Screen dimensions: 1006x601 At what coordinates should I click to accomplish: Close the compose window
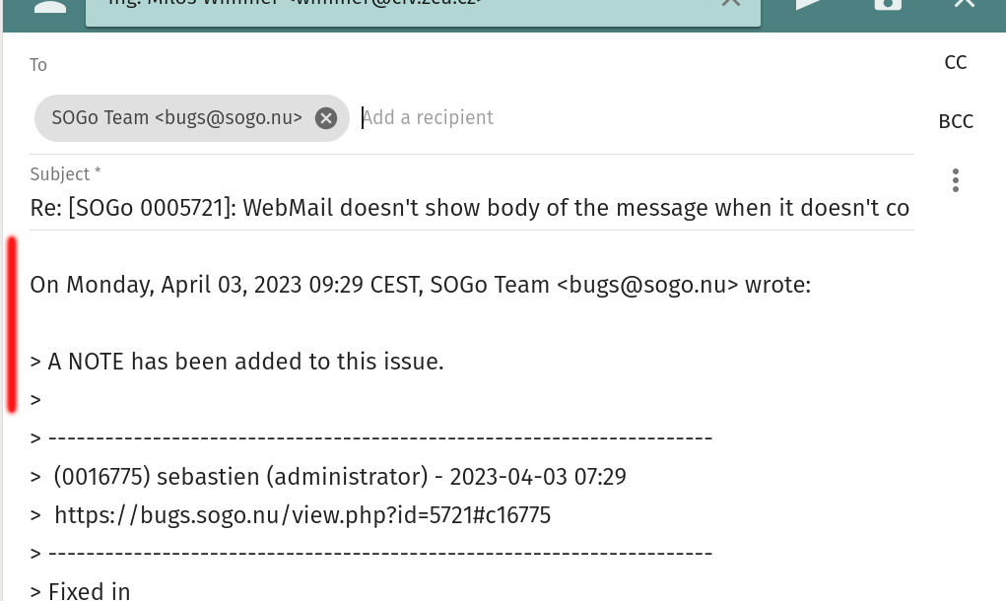pos(964,4)
